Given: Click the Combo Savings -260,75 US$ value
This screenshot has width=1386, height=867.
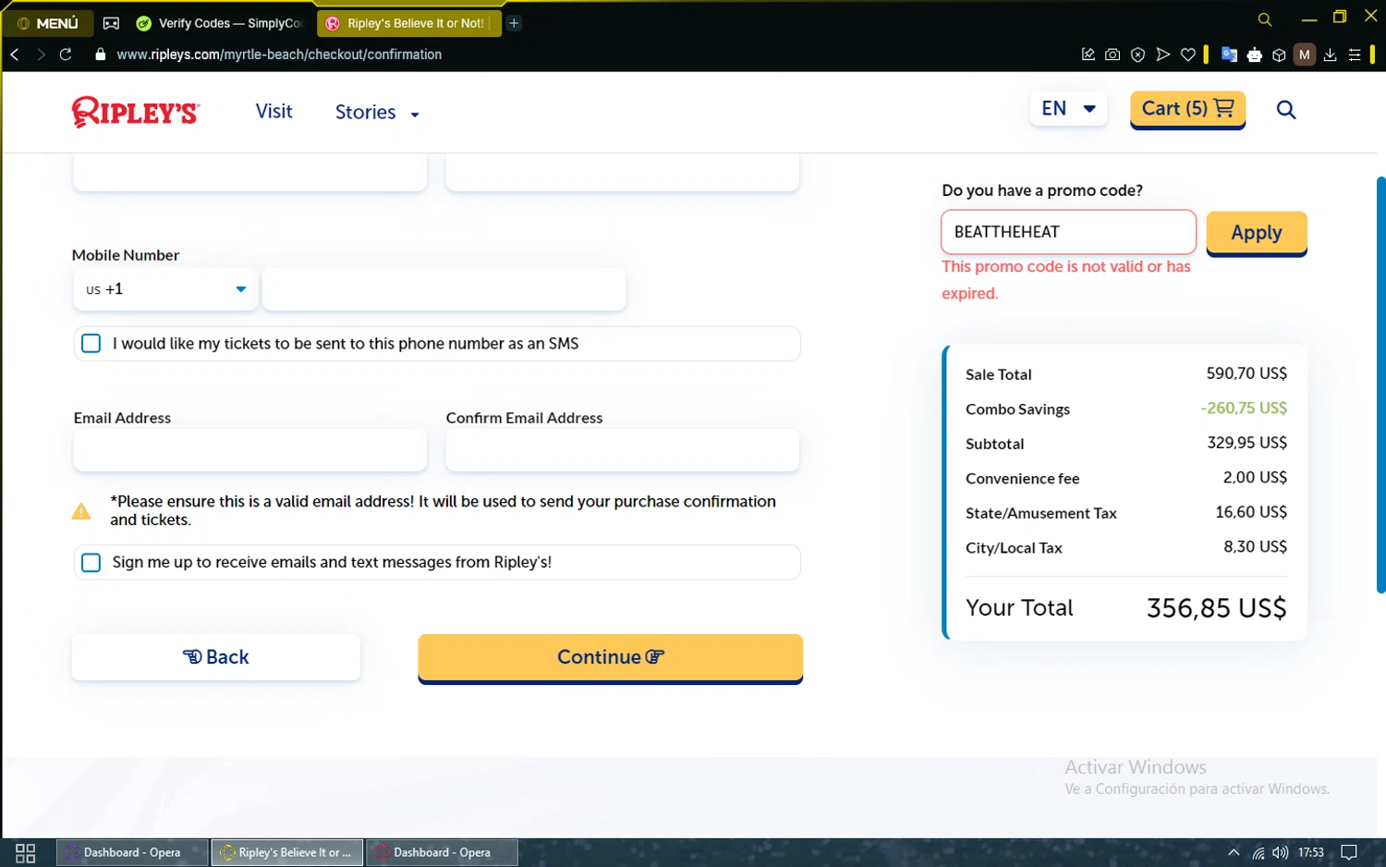Looking at the screenshot, I should pos(1244,409).
